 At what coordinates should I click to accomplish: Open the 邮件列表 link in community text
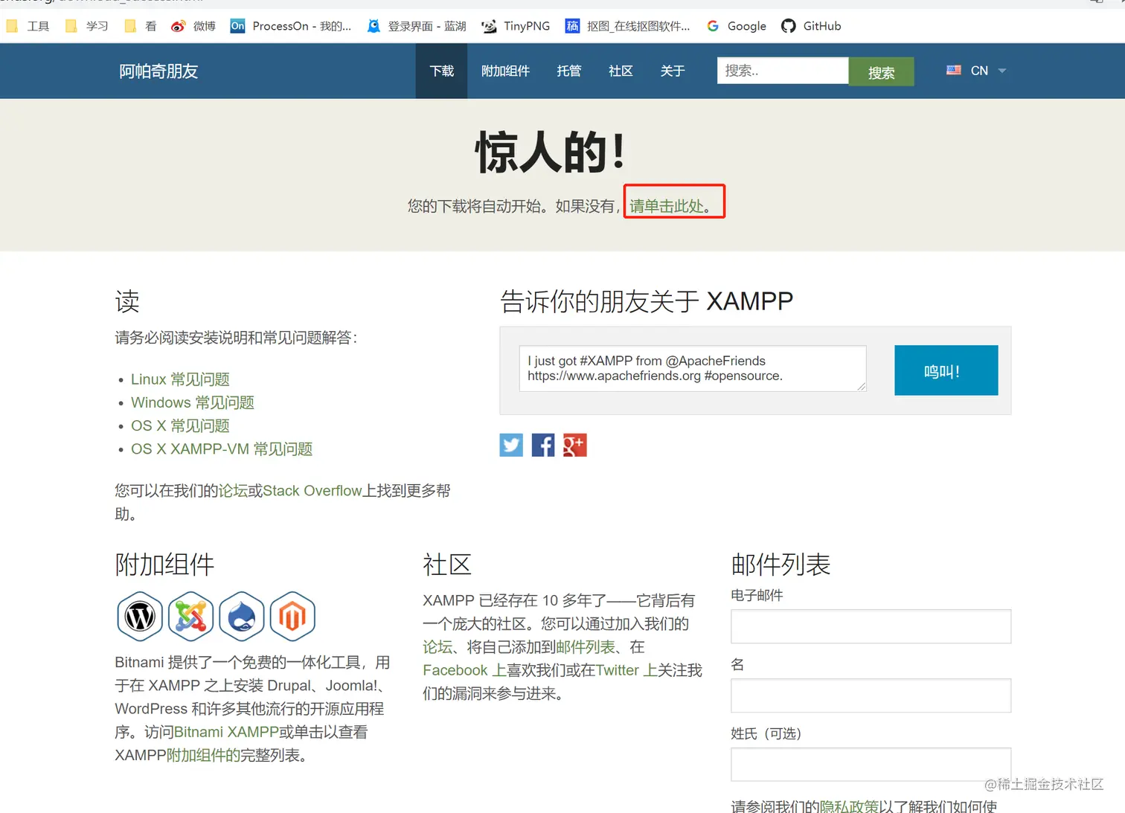(586, 647)
